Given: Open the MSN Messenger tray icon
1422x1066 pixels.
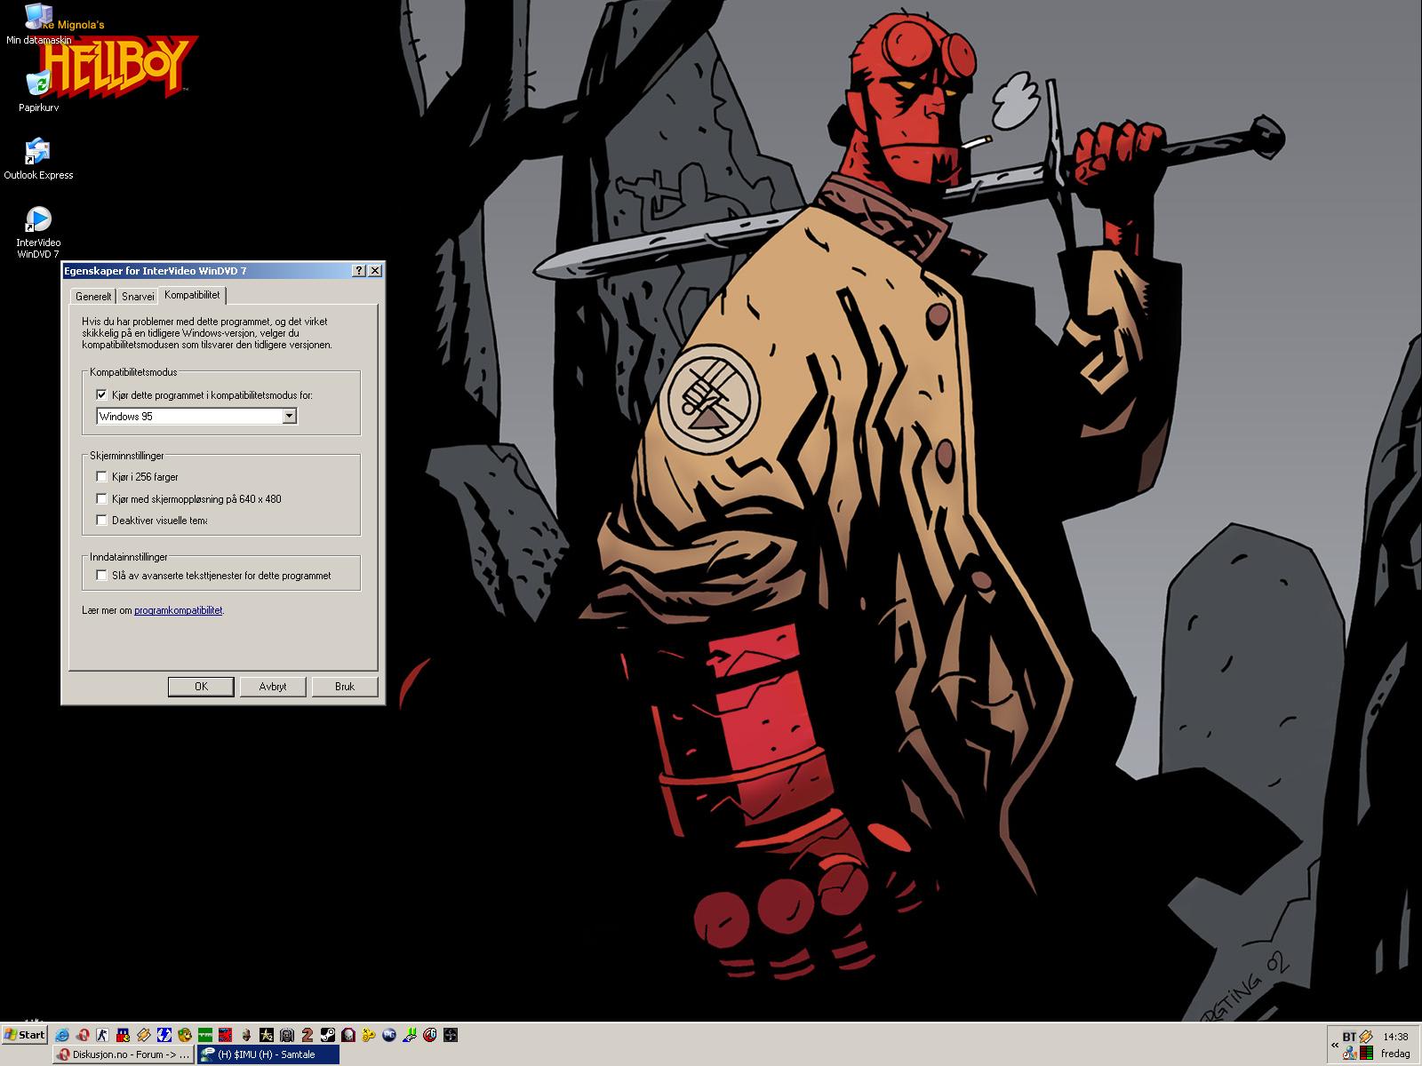Looking at the screenshot, I should pos(1350,1053).
